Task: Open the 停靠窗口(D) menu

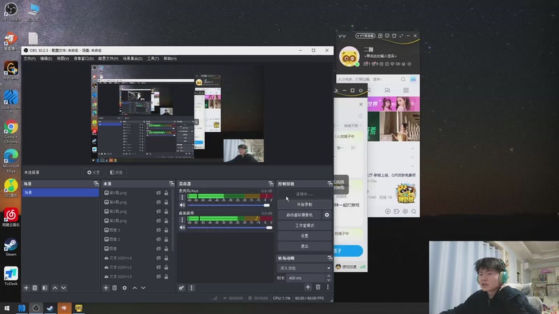Action: pos(84,59)
